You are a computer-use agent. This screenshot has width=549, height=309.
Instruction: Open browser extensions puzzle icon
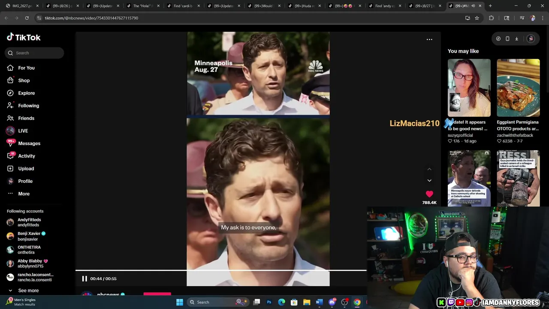tap(492, 18)
